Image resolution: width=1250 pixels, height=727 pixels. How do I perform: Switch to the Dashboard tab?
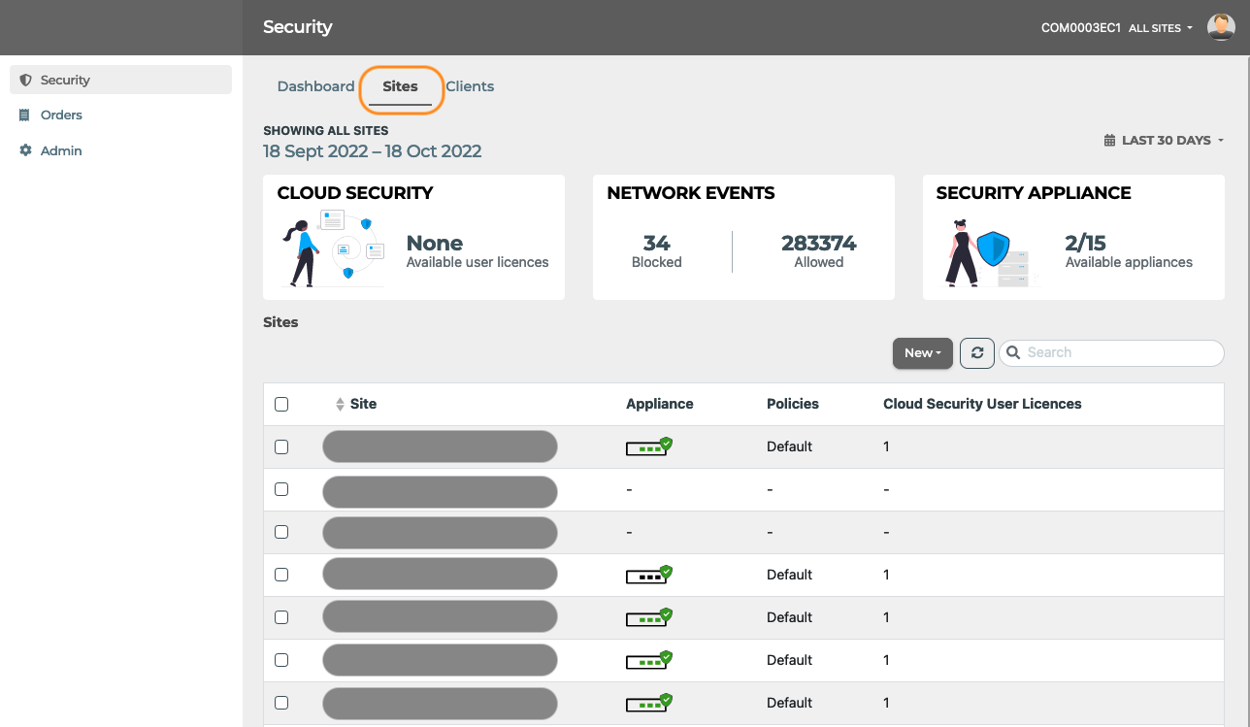(316, 86)
